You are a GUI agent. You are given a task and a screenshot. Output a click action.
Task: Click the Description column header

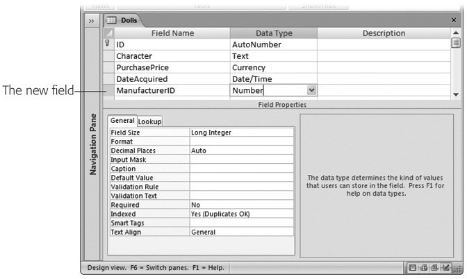384,33
